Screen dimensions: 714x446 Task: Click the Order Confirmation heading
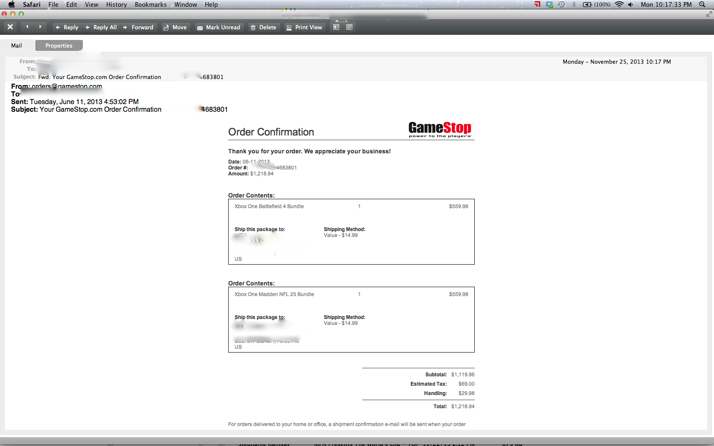[271, 132]
